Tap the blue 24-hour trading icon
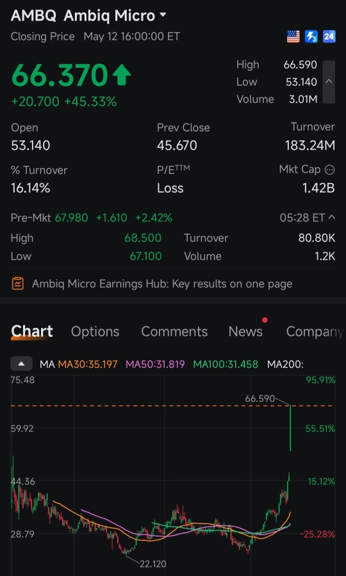The image size is (346, 576). (329, 36)
